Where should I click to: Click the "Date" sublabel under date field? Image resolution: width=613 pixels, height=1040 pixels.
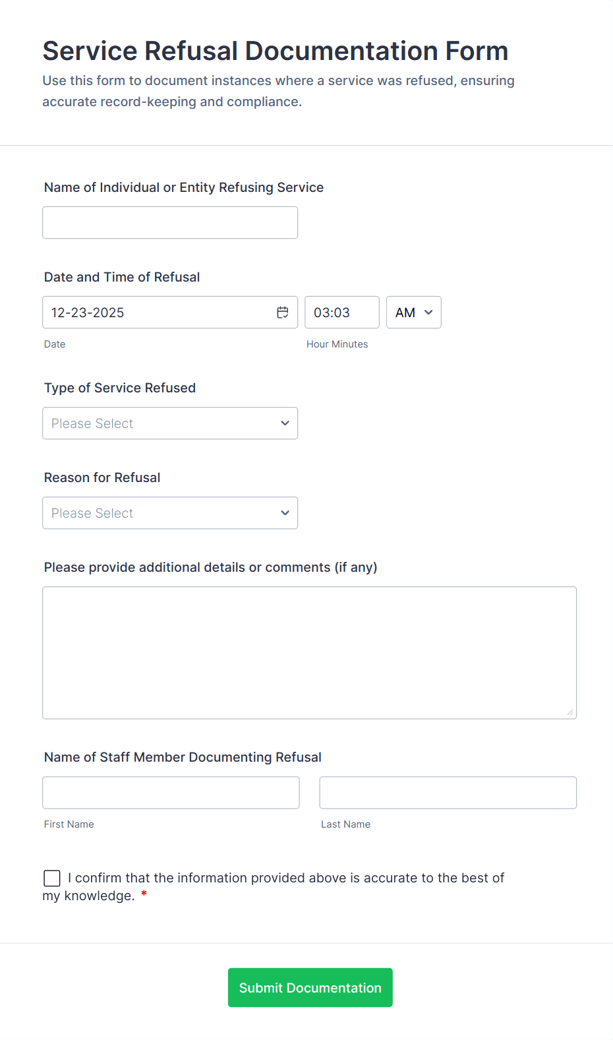[55, 344]
